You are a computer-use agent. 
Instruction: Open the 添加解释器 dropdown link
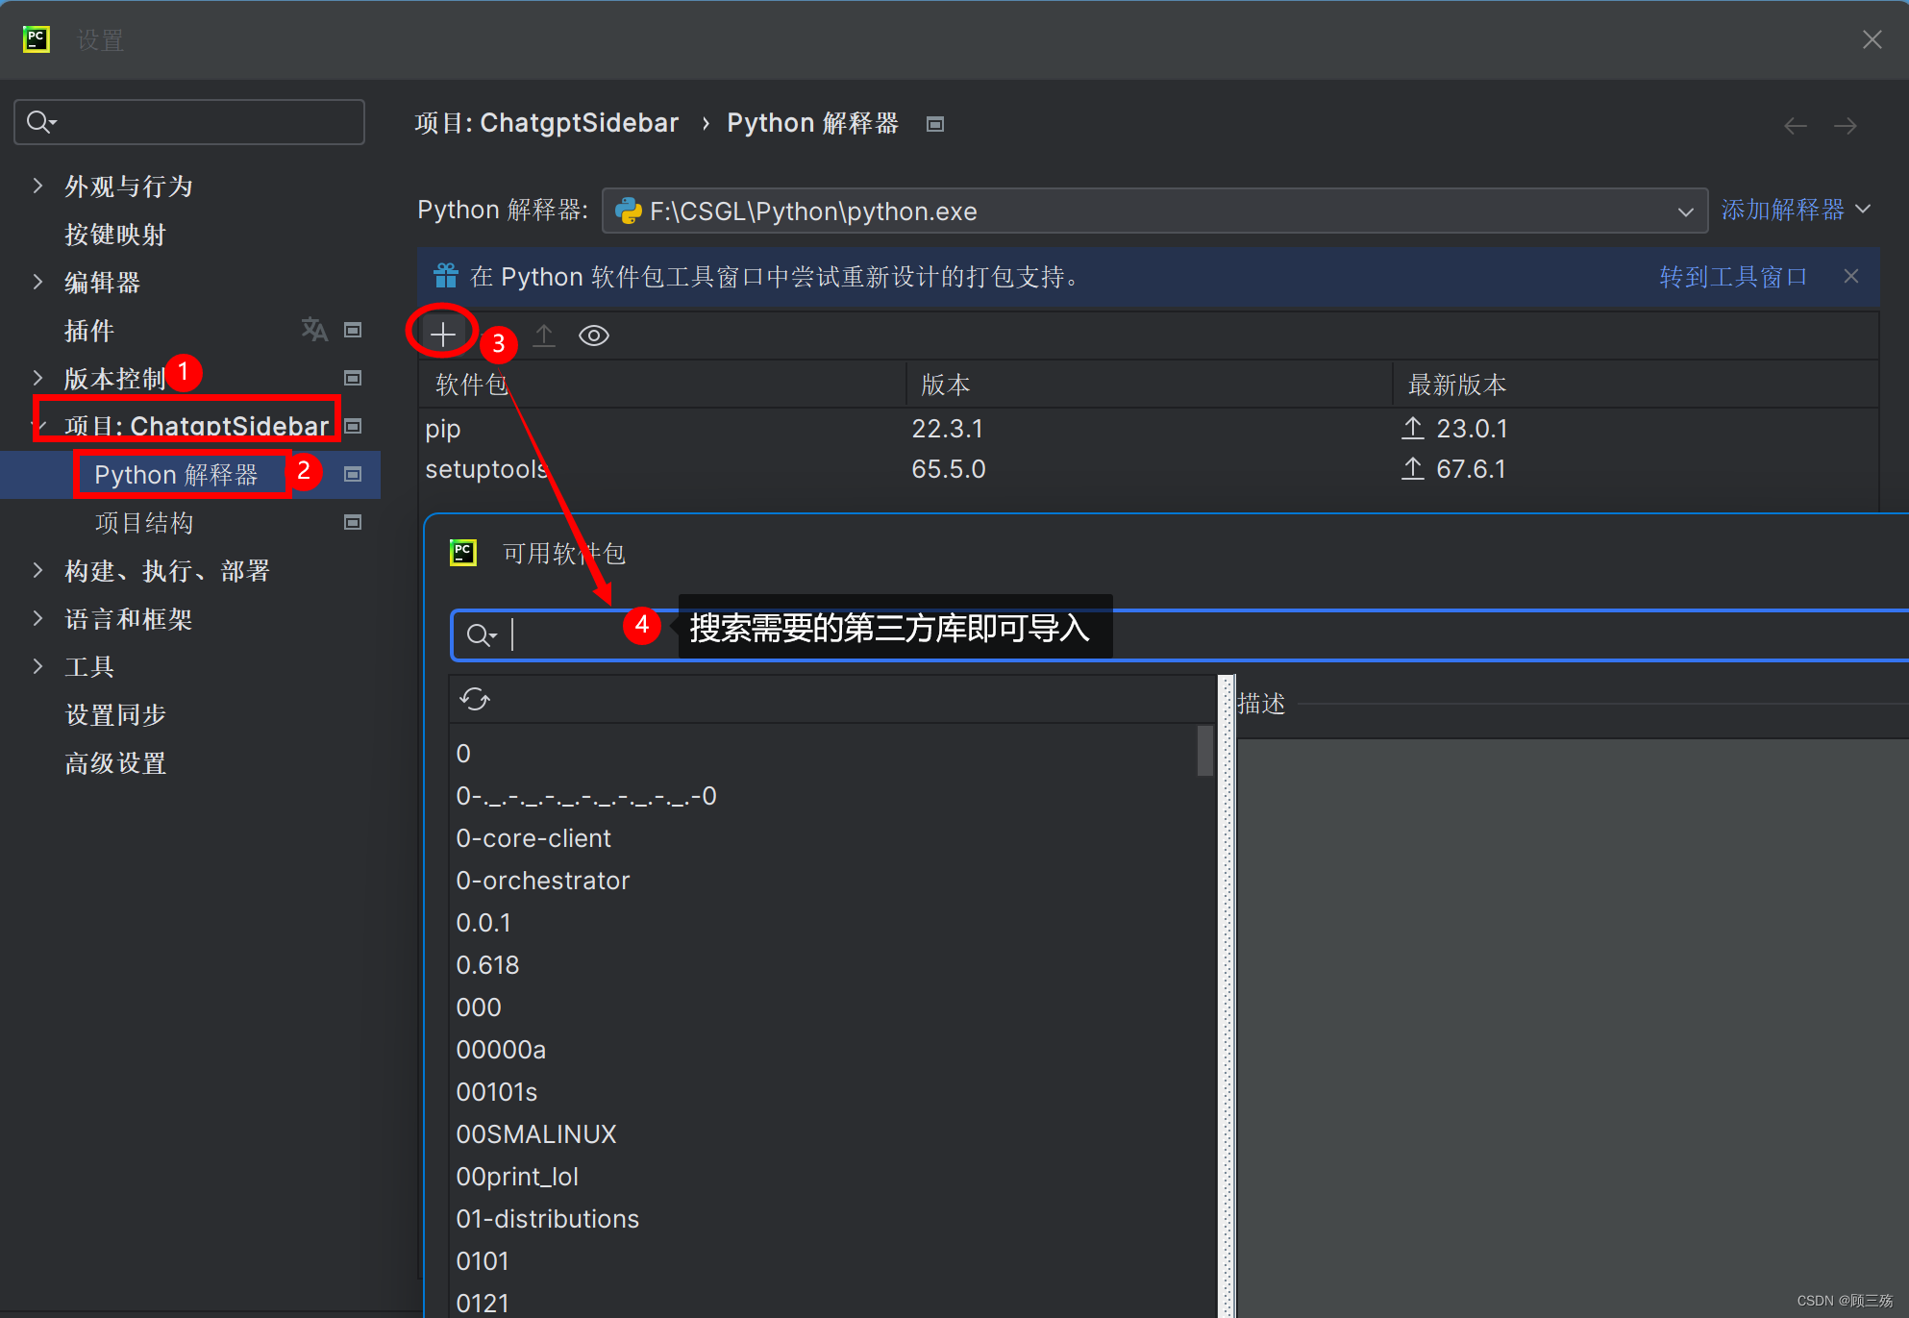(1796, 210)
